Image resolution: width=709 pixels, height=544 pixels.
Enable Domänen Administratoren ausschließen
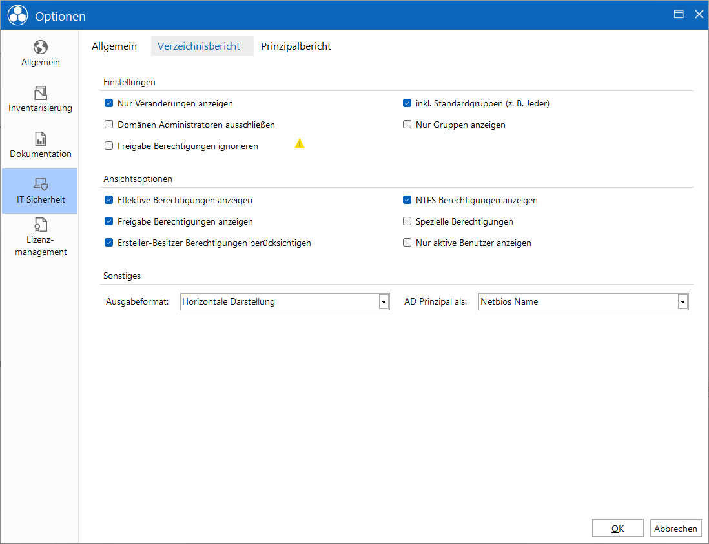click(108, 125)
